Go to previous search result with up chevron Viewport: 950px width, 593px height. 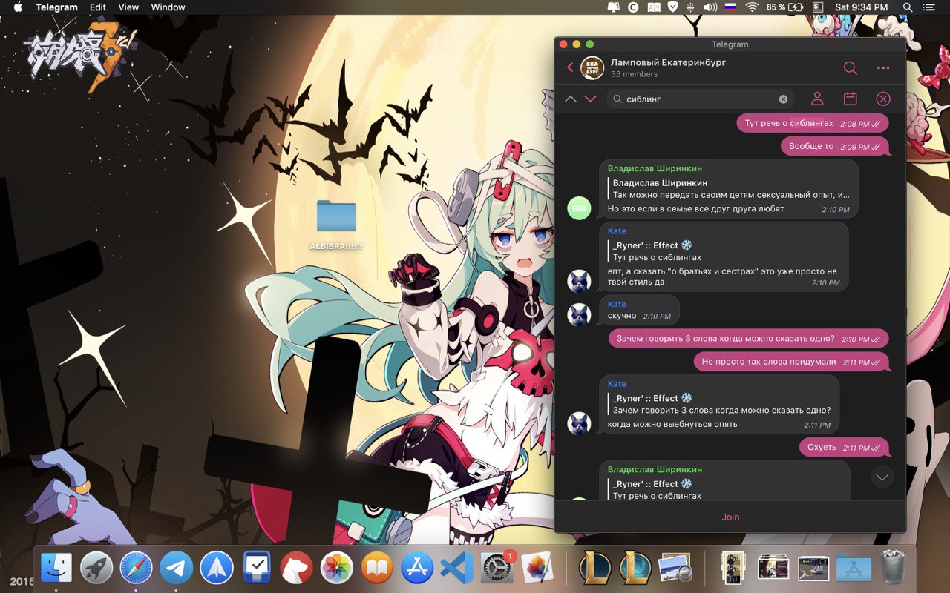(x=571, y=99)
